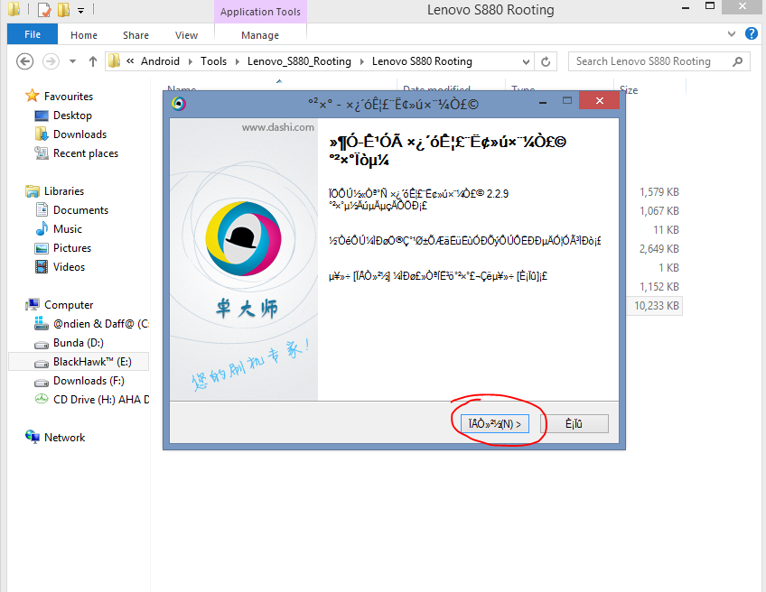Open the Manage tab under Application Tools
The height and width of the screenshot is (592, 766).
[260, 35]
